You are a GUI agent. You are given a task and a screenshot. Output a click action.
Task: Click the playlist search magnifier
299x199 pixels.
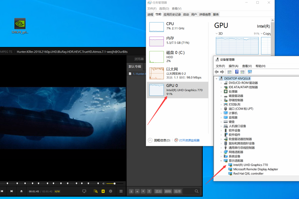[197, 191]
